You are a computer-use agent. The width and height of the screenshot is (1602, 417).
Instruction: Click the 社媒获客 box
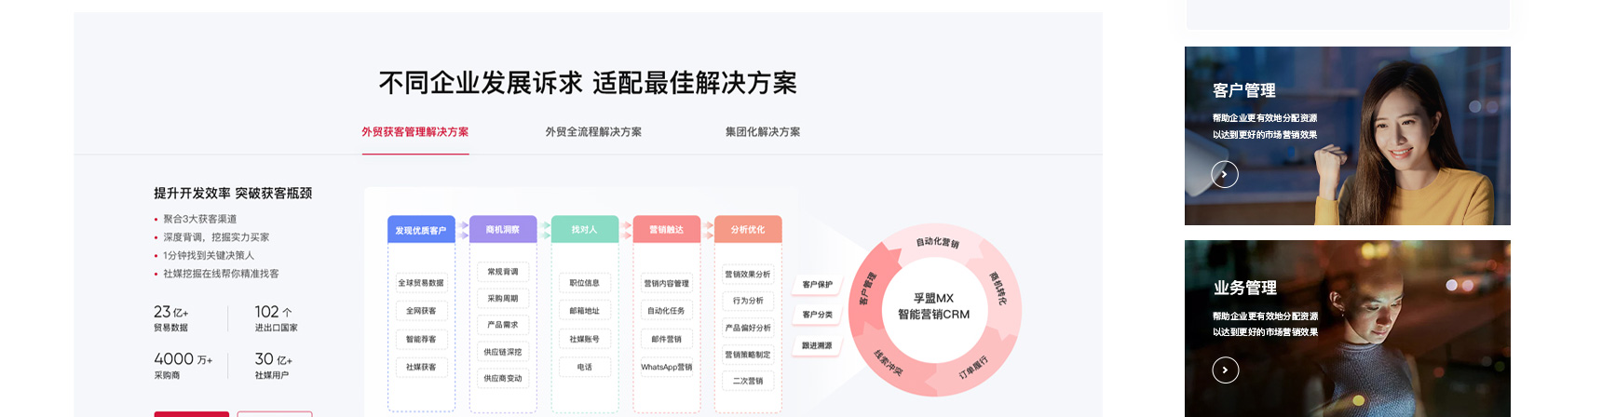coord(421,367)
